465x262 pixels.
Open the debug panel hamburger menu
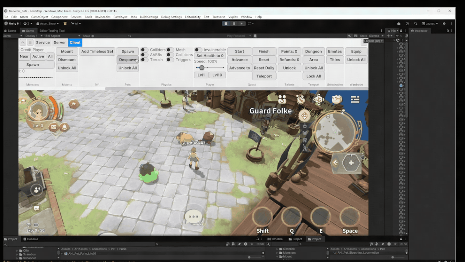click(x=30, y=43)
